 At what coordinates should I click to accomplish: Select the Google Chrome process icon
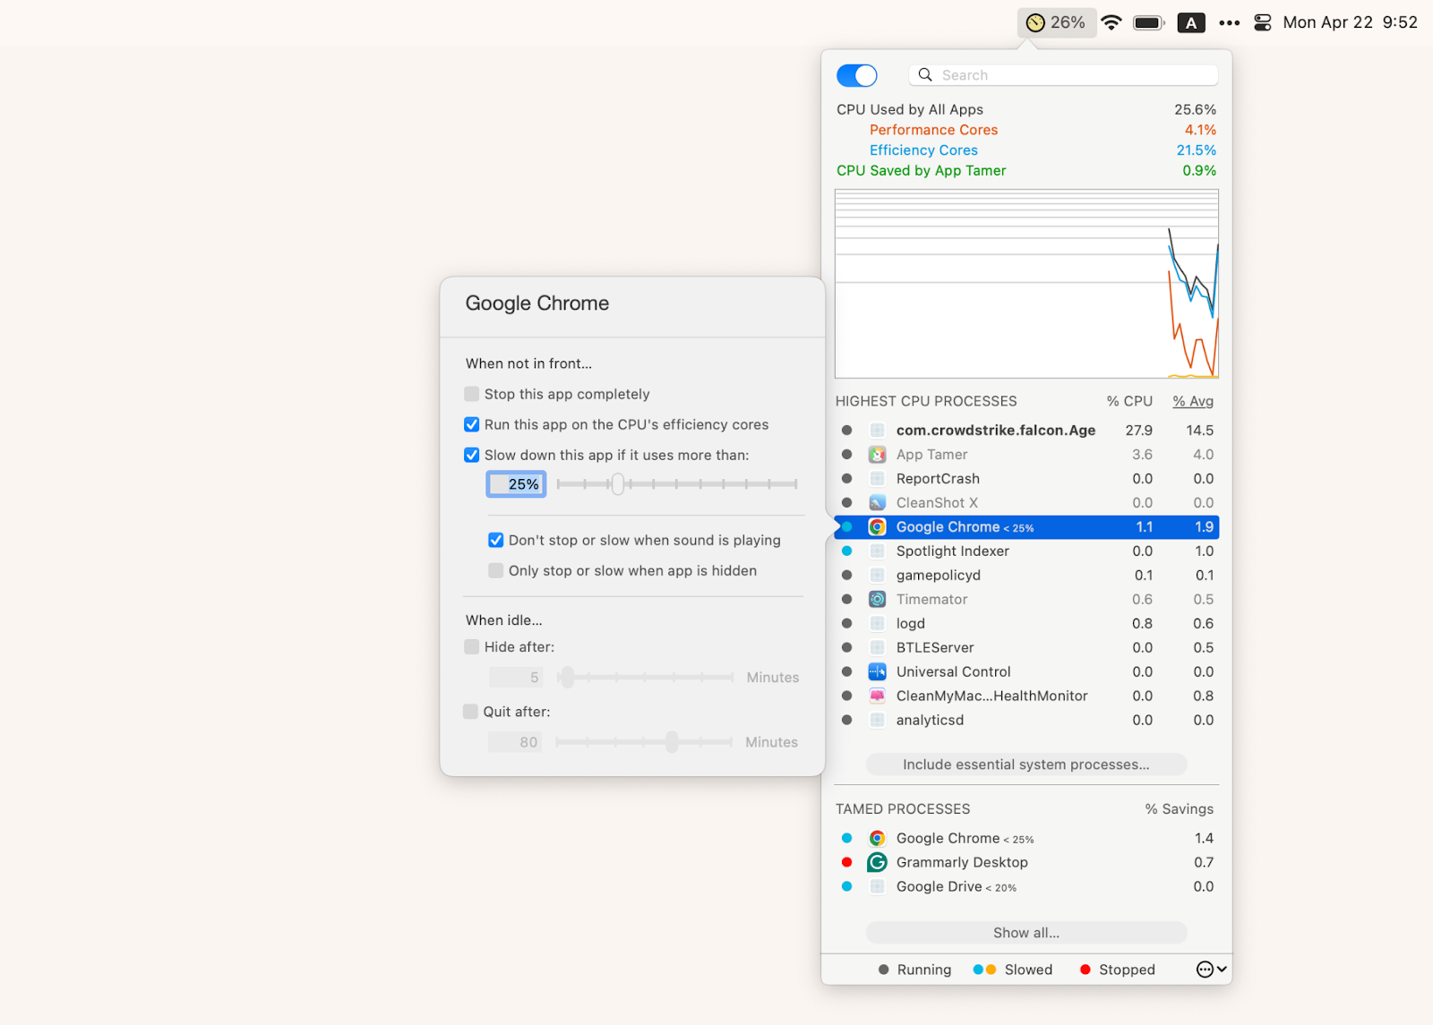pyautogui.click(x=877, y=526)
